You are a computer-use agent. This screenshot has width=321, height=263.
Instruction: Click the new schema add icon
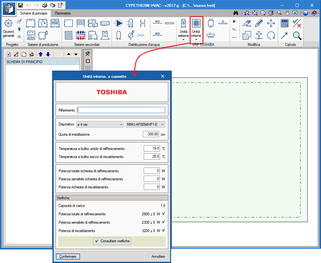point(9,54)
